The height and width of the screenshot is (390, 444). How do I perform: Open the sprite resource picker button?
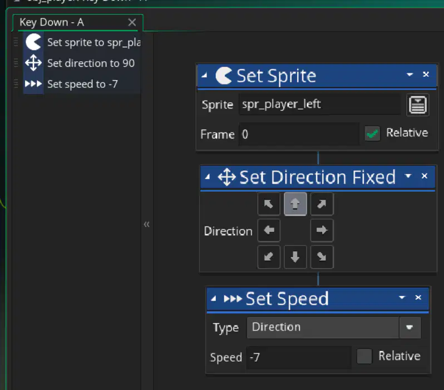418,105
